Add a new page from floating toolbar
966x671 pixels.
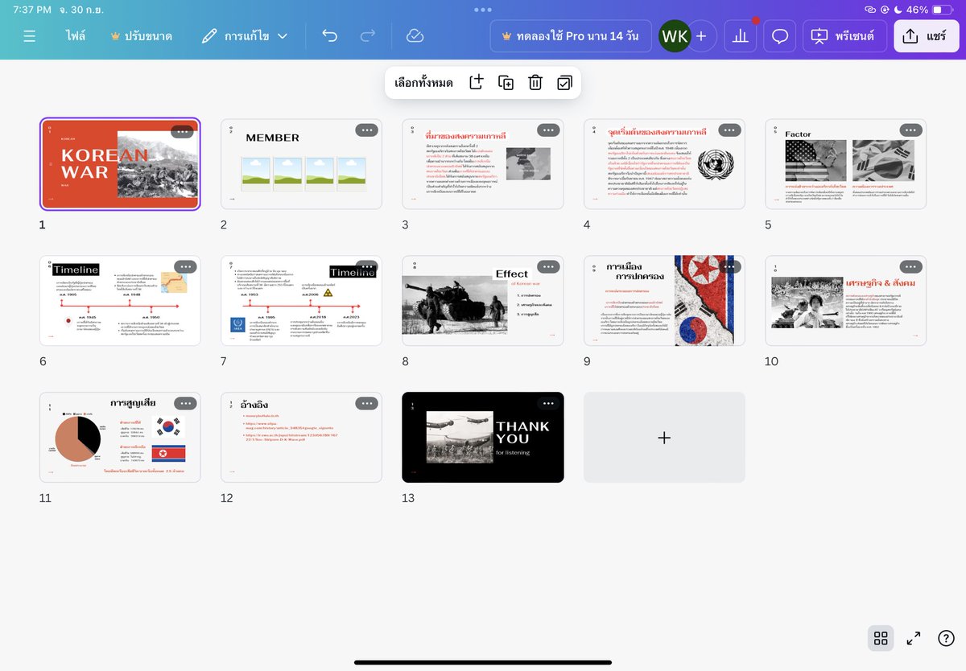coord(476,82)
